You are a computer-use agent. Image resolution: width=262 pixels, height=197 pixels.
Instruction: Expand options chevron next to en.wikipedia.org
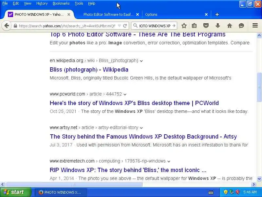point(141,61)
